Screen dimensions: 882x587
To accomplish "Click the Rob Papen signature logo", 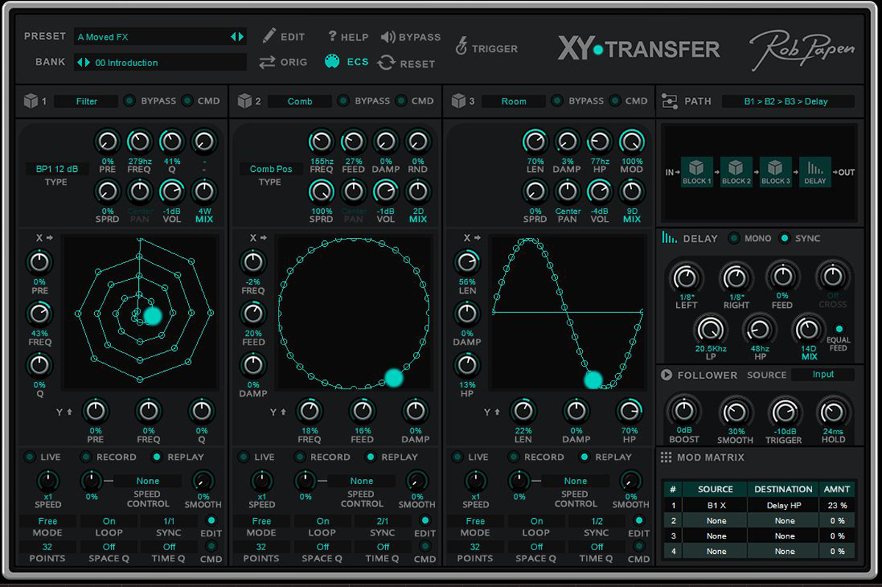I will (x=802, y=48).
